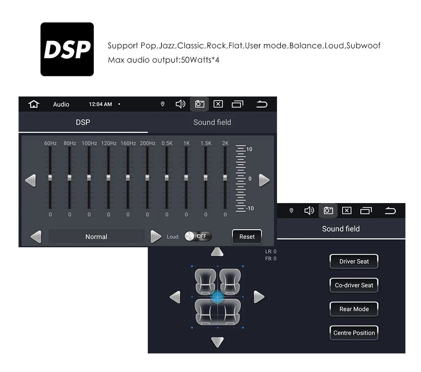Click the 2K equalizer slider
The height and width of the screenshot is (372, 421).
(225, 178)
